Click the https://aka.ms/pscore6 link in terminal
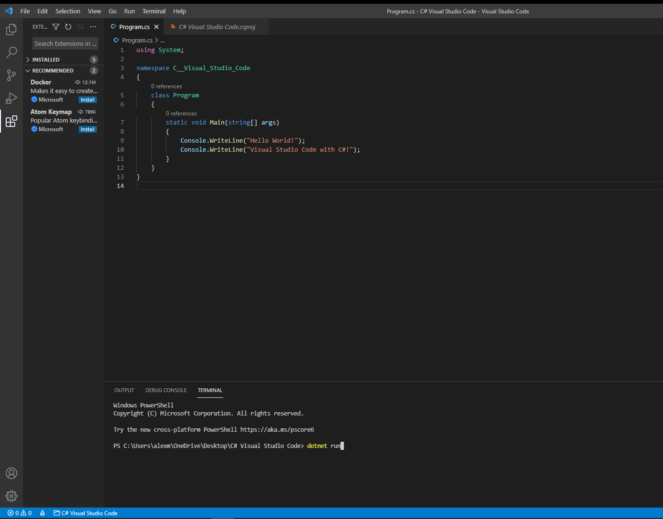 [x=277, y=429]
